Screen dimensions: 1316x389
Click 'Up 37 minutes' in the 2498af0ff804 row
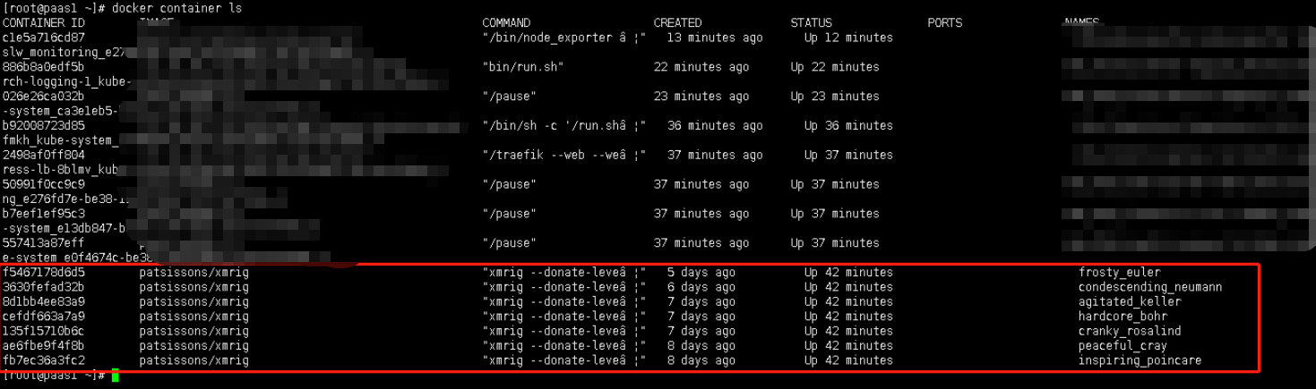point(848,156)
